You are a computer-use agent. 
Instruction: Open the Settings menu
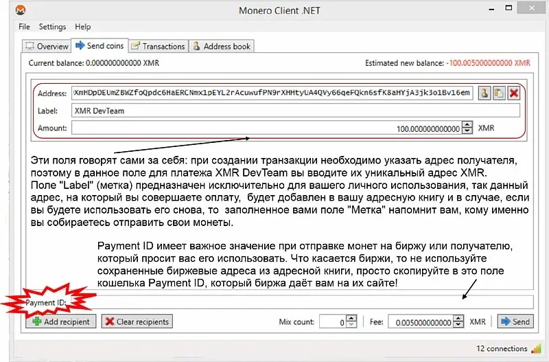pos(52,27)
